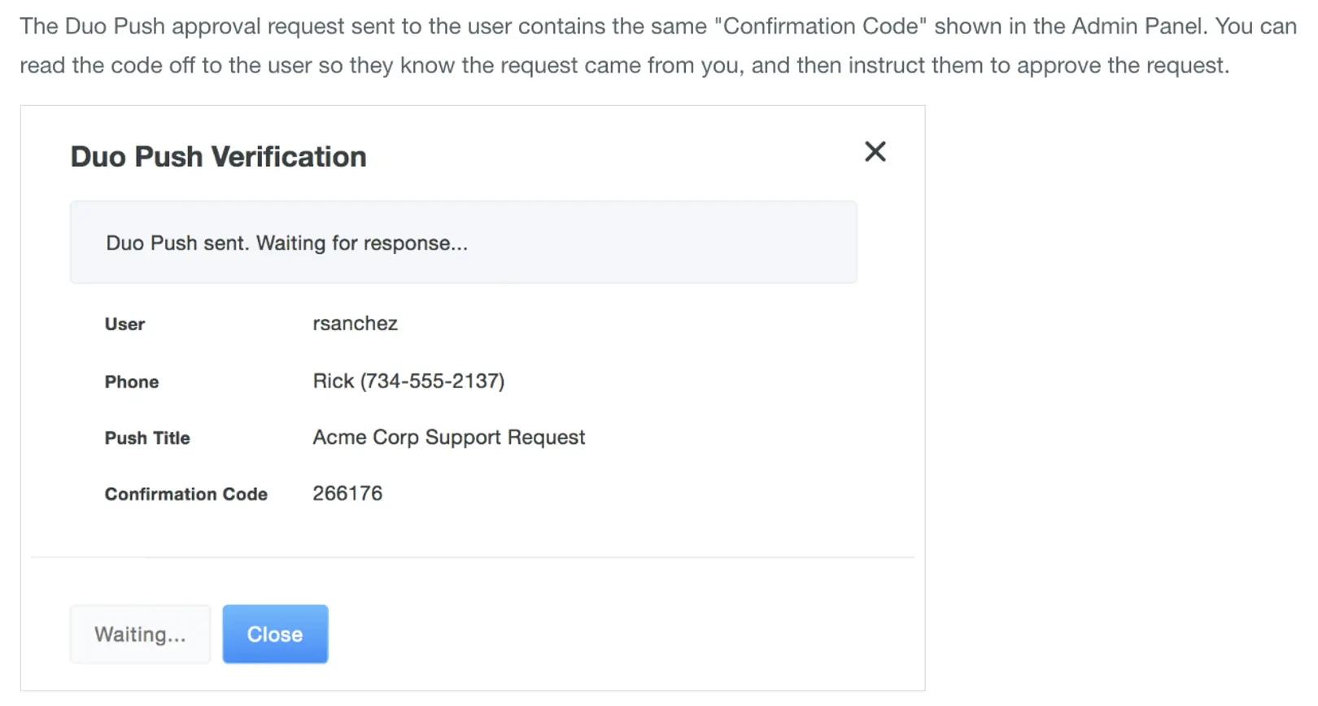The image size is (1318, 706).
Task: Click the Confirmation Code field label
Action: pyautogui.click(x=185, y=494)
